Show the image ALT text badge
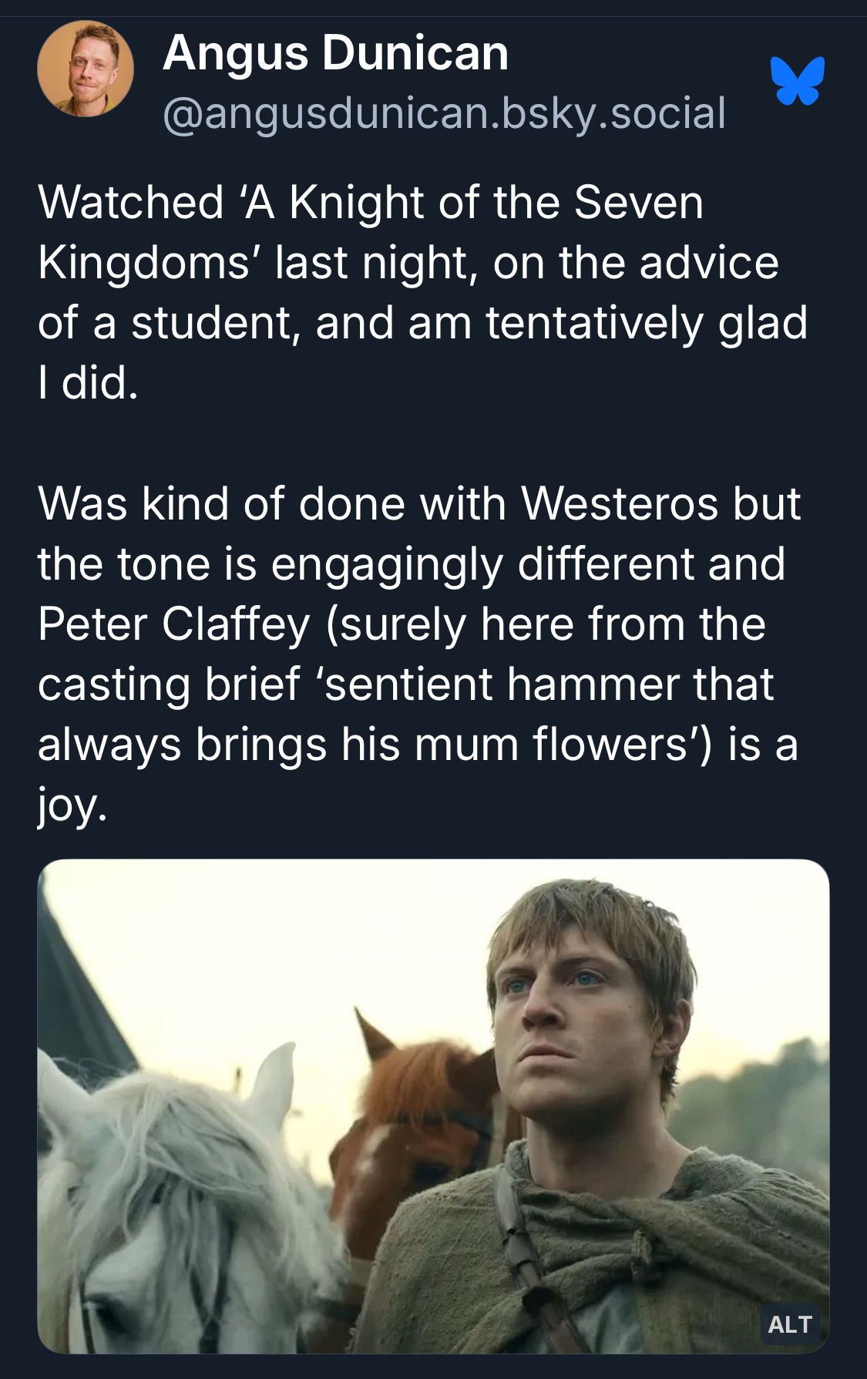Screen dimensions: 867x1379 click(790, 1324)
